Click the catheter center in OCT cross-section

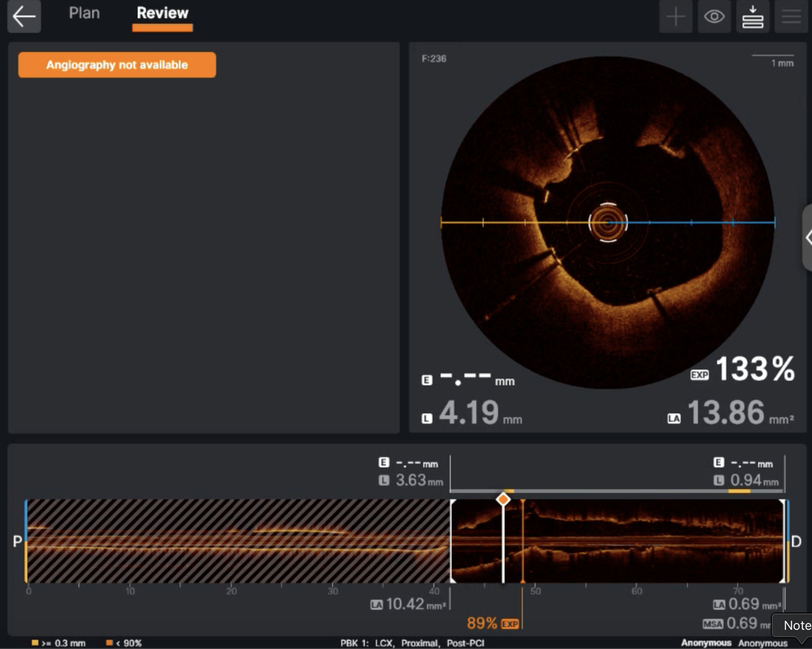pos(608,223)
